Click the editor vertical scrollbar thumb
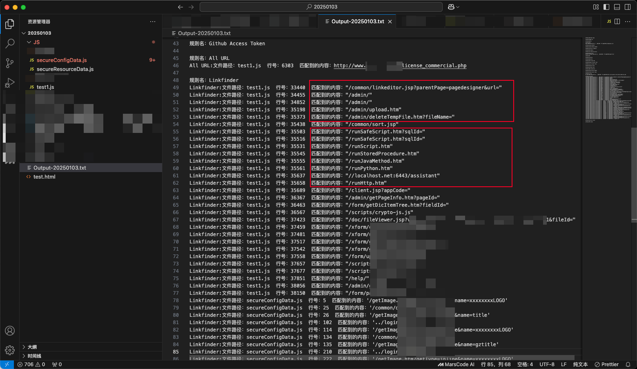Viewport: 637px width, 369px height. click(634, 175)
